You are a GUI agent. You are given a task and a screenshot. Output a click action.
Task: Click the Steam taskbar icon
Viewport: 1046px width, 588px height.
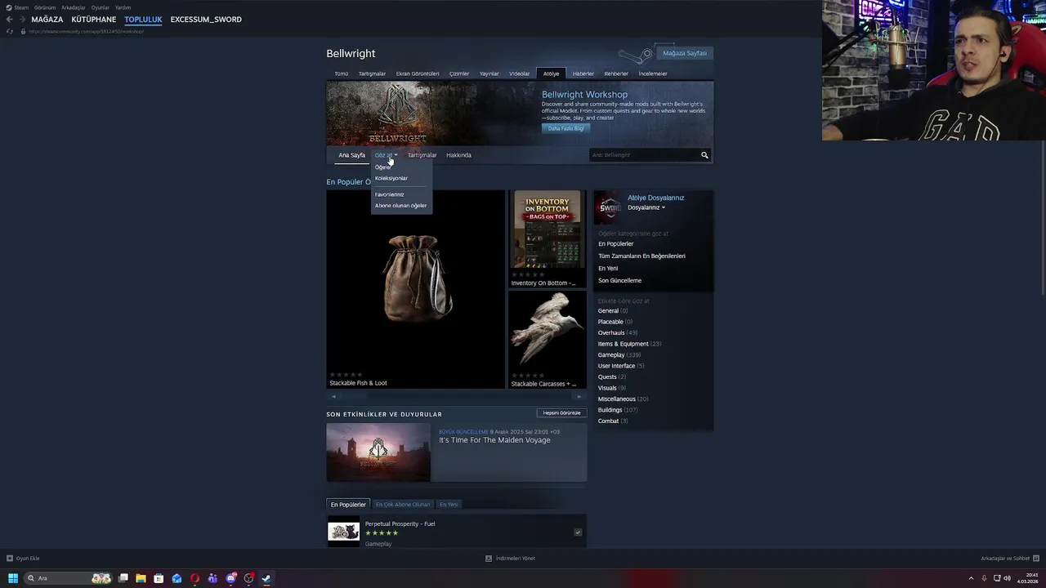[266, 578]
